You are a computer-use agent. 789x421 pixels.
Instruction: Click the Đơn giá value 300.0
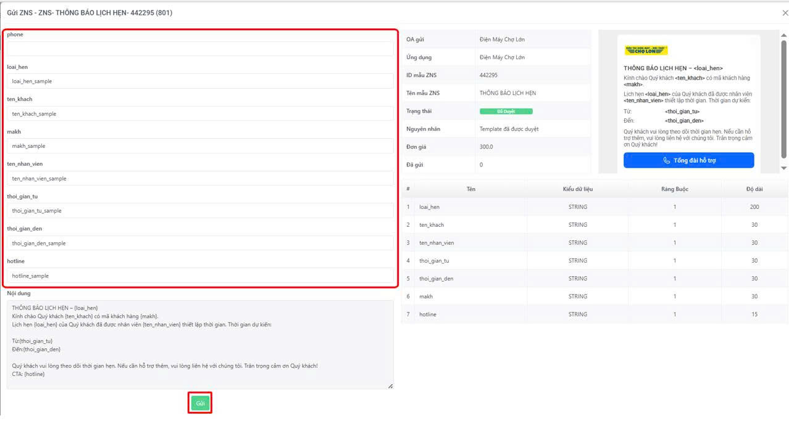[x=486, y=147]
